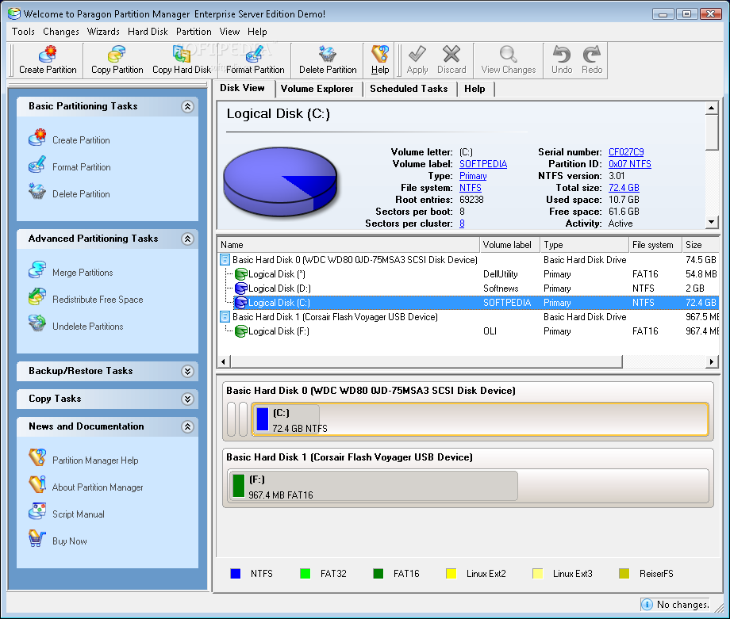Click Copy Partition toolbar icon
Viewport: 730px width, 619px height.
(117, 55)
